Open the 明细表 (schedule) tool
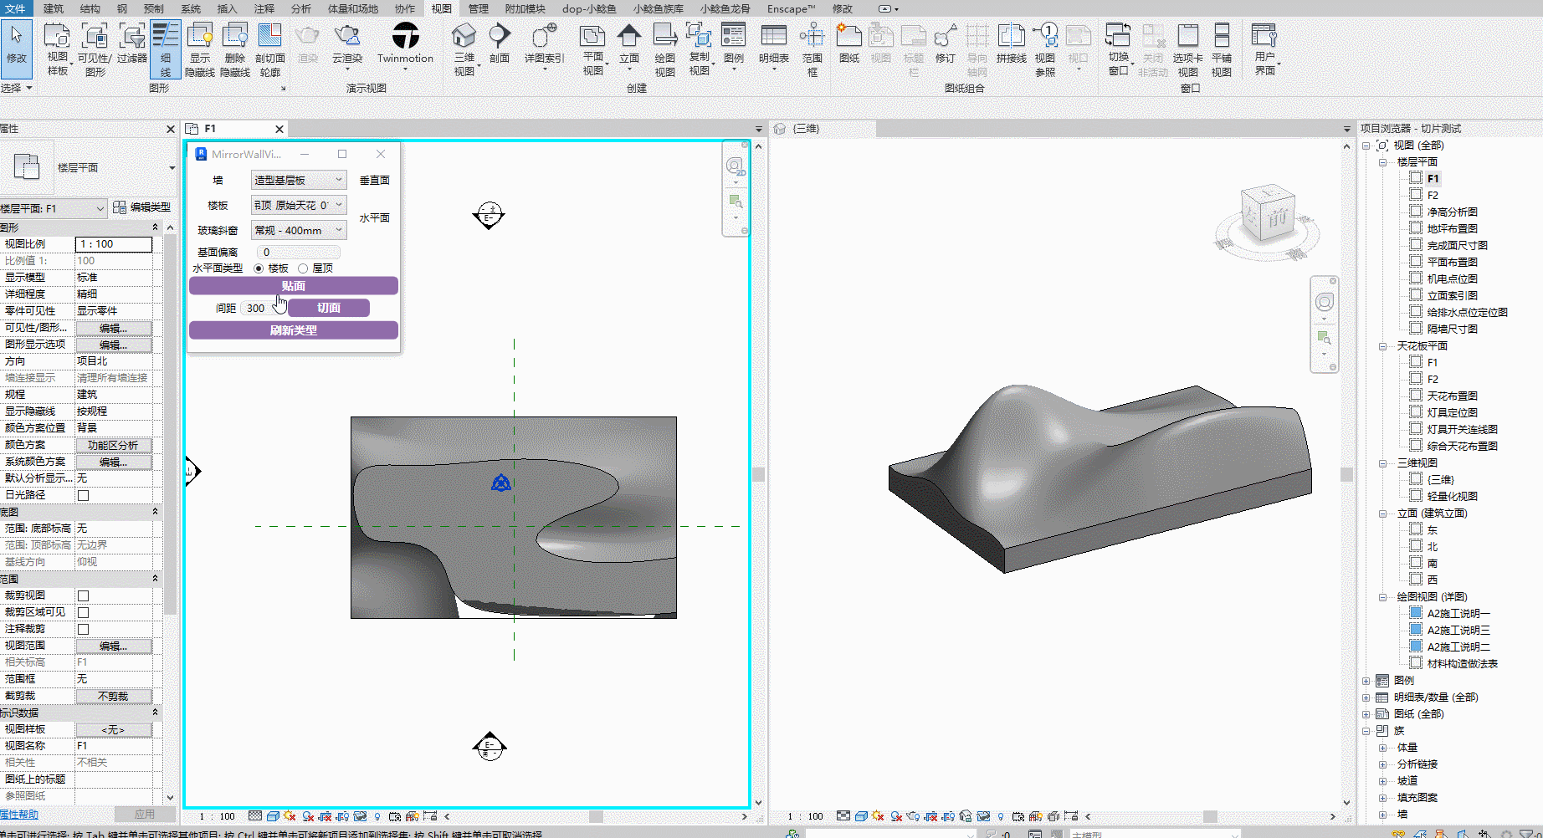This screenshot has height=838, width=1543. [773, 38]
